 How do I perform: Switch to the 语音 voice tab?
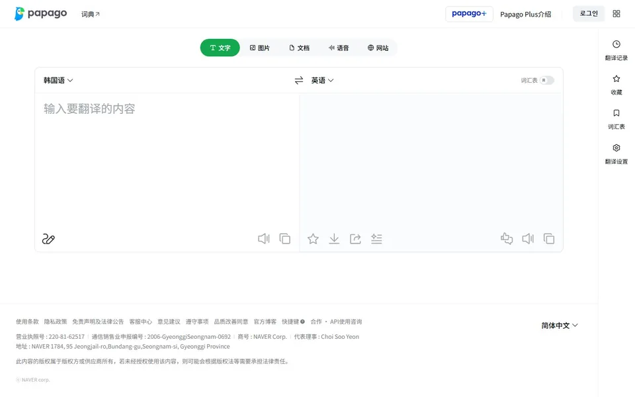[x=339, y=48]
